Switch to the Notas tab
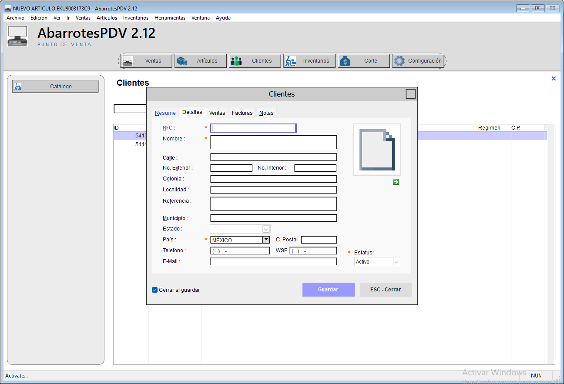564x384 pixels. [x=266, y=113]
